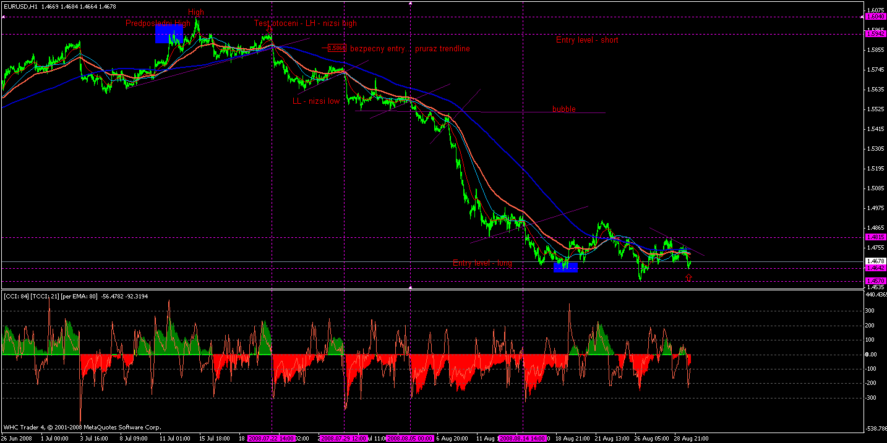Click the 2008.08.05 00:00 date marker

[409, 439]
